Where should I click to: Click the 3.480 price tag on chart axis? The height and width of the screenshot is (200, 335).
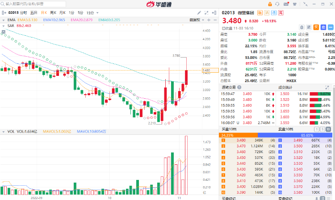210,70
